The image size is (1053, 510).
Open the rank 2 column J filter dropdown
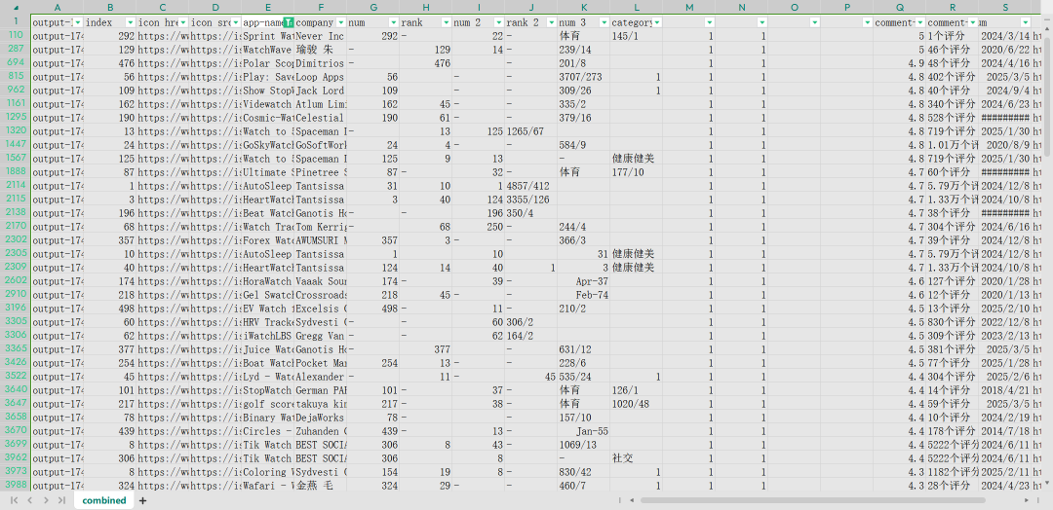tap(550, 22)
